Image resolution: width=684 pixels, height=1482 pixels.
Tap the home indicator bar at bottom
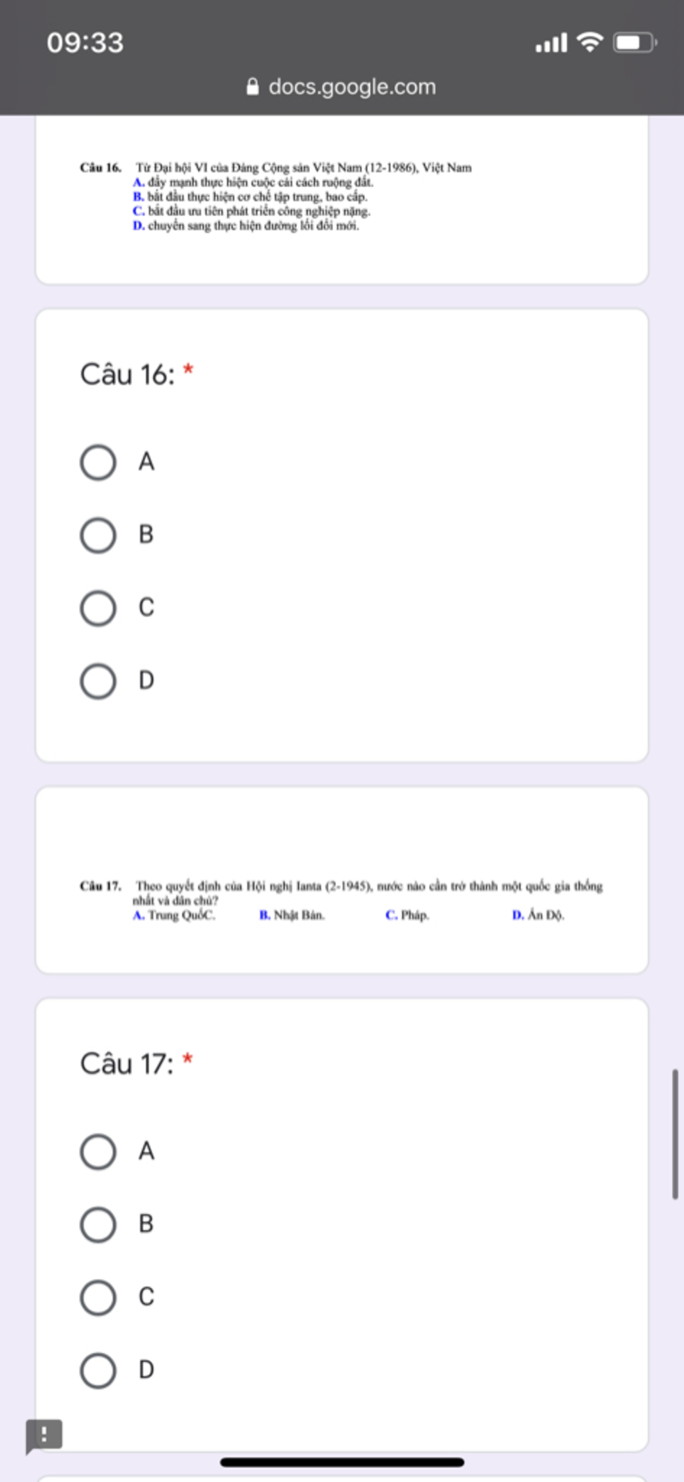coord(342,1462)
